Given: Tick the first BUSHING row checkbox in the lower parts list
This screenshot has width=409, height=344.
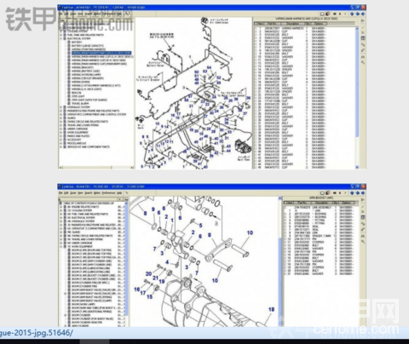Looking at the screenshot, I should [285, 214].
